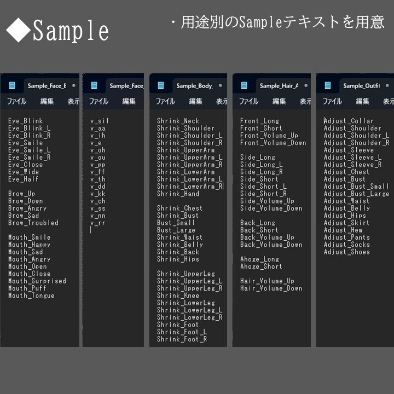The image size is (394, 394).
Task: Click the line v_th
Action: pyautogui.click(x=98, y=179)
